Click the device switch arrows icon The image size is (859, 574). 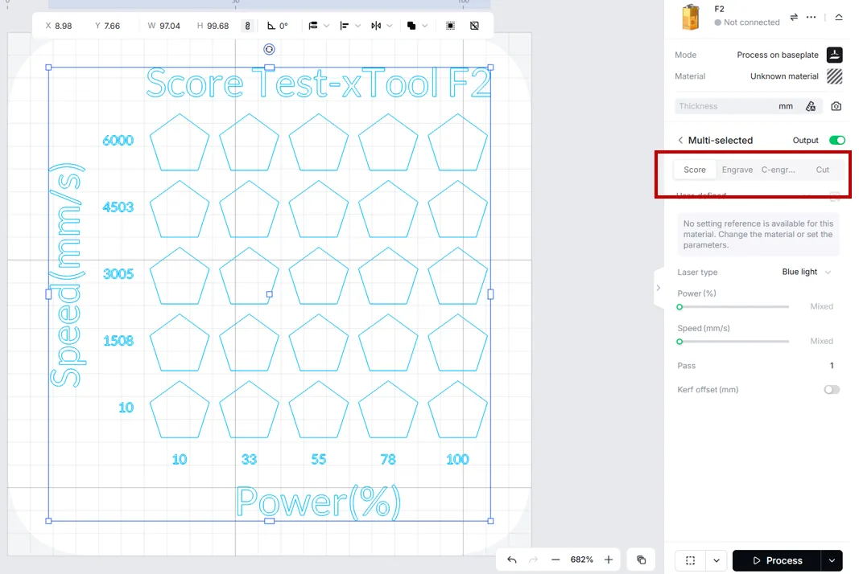pyautogui.click(x=794, y=17)
